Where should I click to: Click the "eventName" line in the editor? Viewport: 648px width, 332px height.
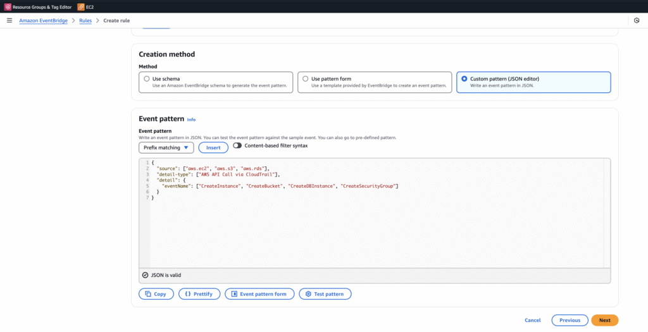tap(280, 186)
